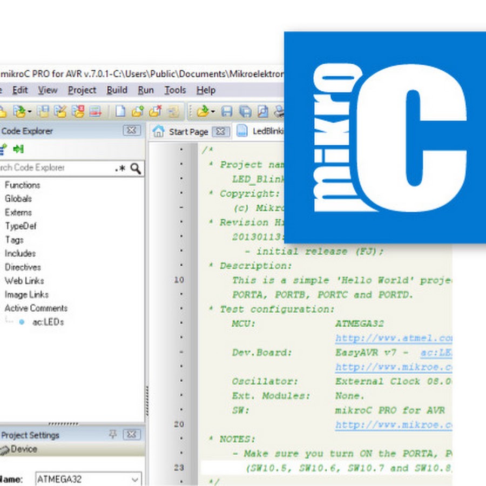Viewport: 486px width, 486px height.
Task: Click Add File To Project icon
Action: (138, 111)
